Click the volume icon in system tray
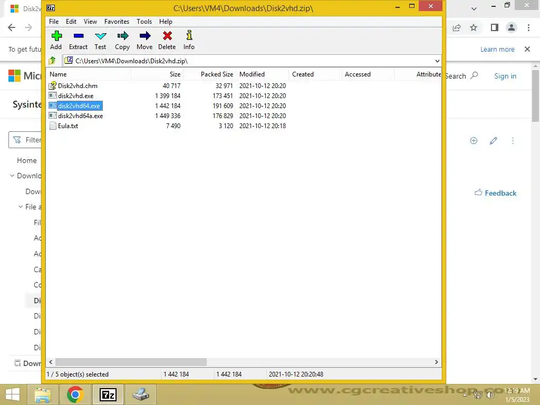The image size is (540, 405). [490, 394]
